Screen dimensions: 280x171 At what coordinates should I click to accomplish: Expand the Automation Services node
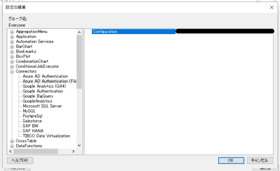click(x=12, y=42)
